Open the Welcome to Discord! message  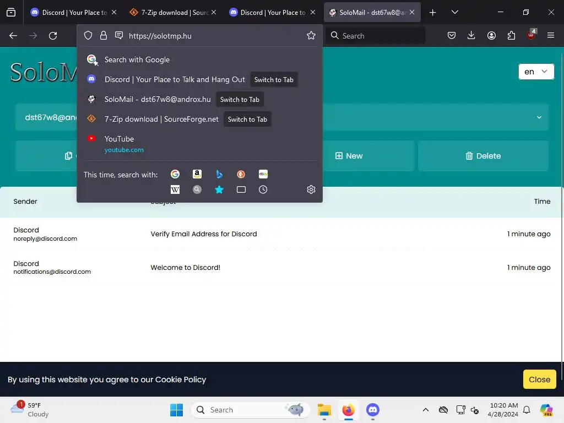click(185, 267)
